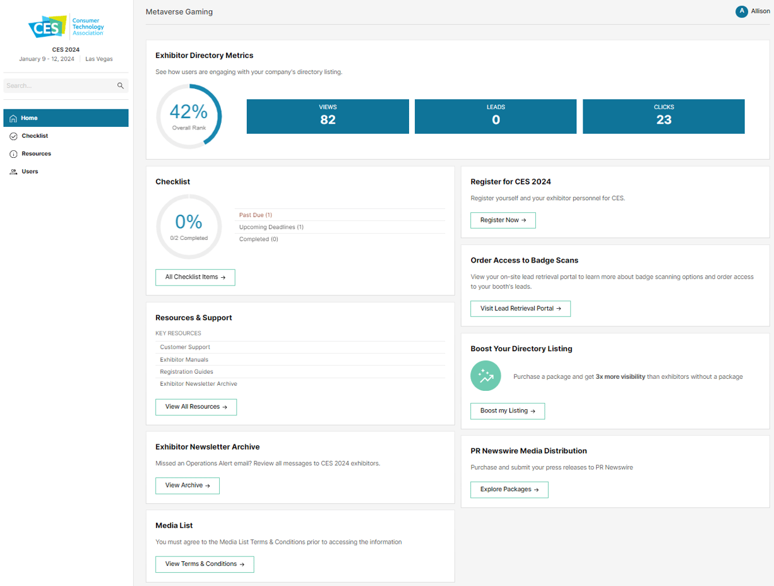Click the Resources info icon in sidebar
Image resolution: width=774 pixels, height=586 pixels.
[x=13, y=154]
